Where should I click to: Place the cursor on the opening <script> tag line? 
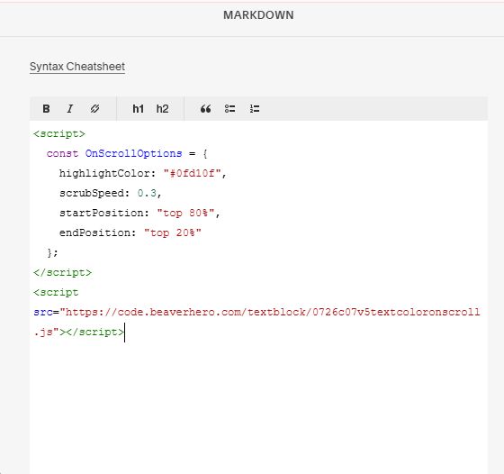tap(59, 134)
